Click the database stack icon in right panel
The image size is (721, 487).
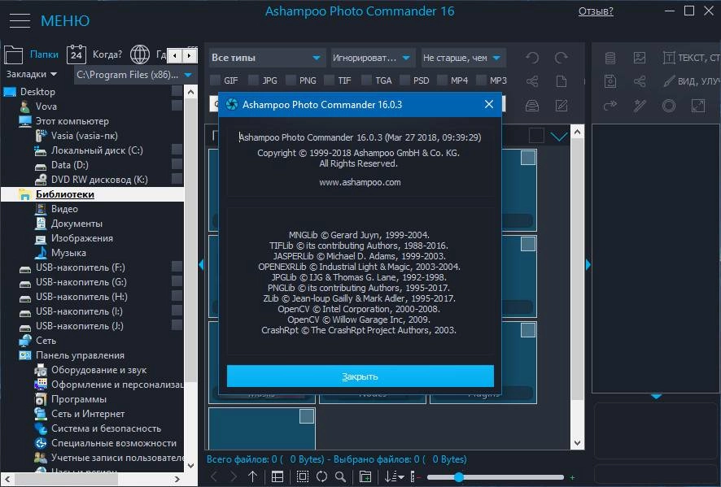(610, 58)
